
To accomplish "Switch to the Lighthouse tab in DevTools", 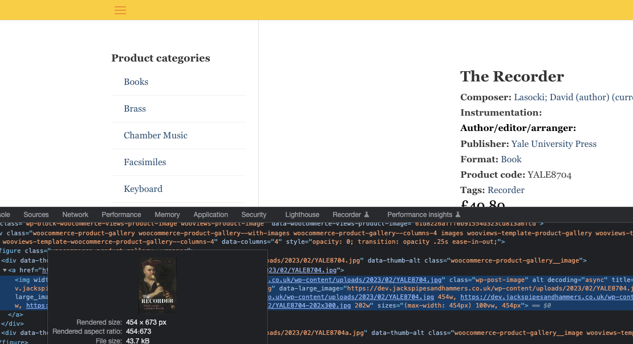I will pyautogui.click(x=302, y=215).
